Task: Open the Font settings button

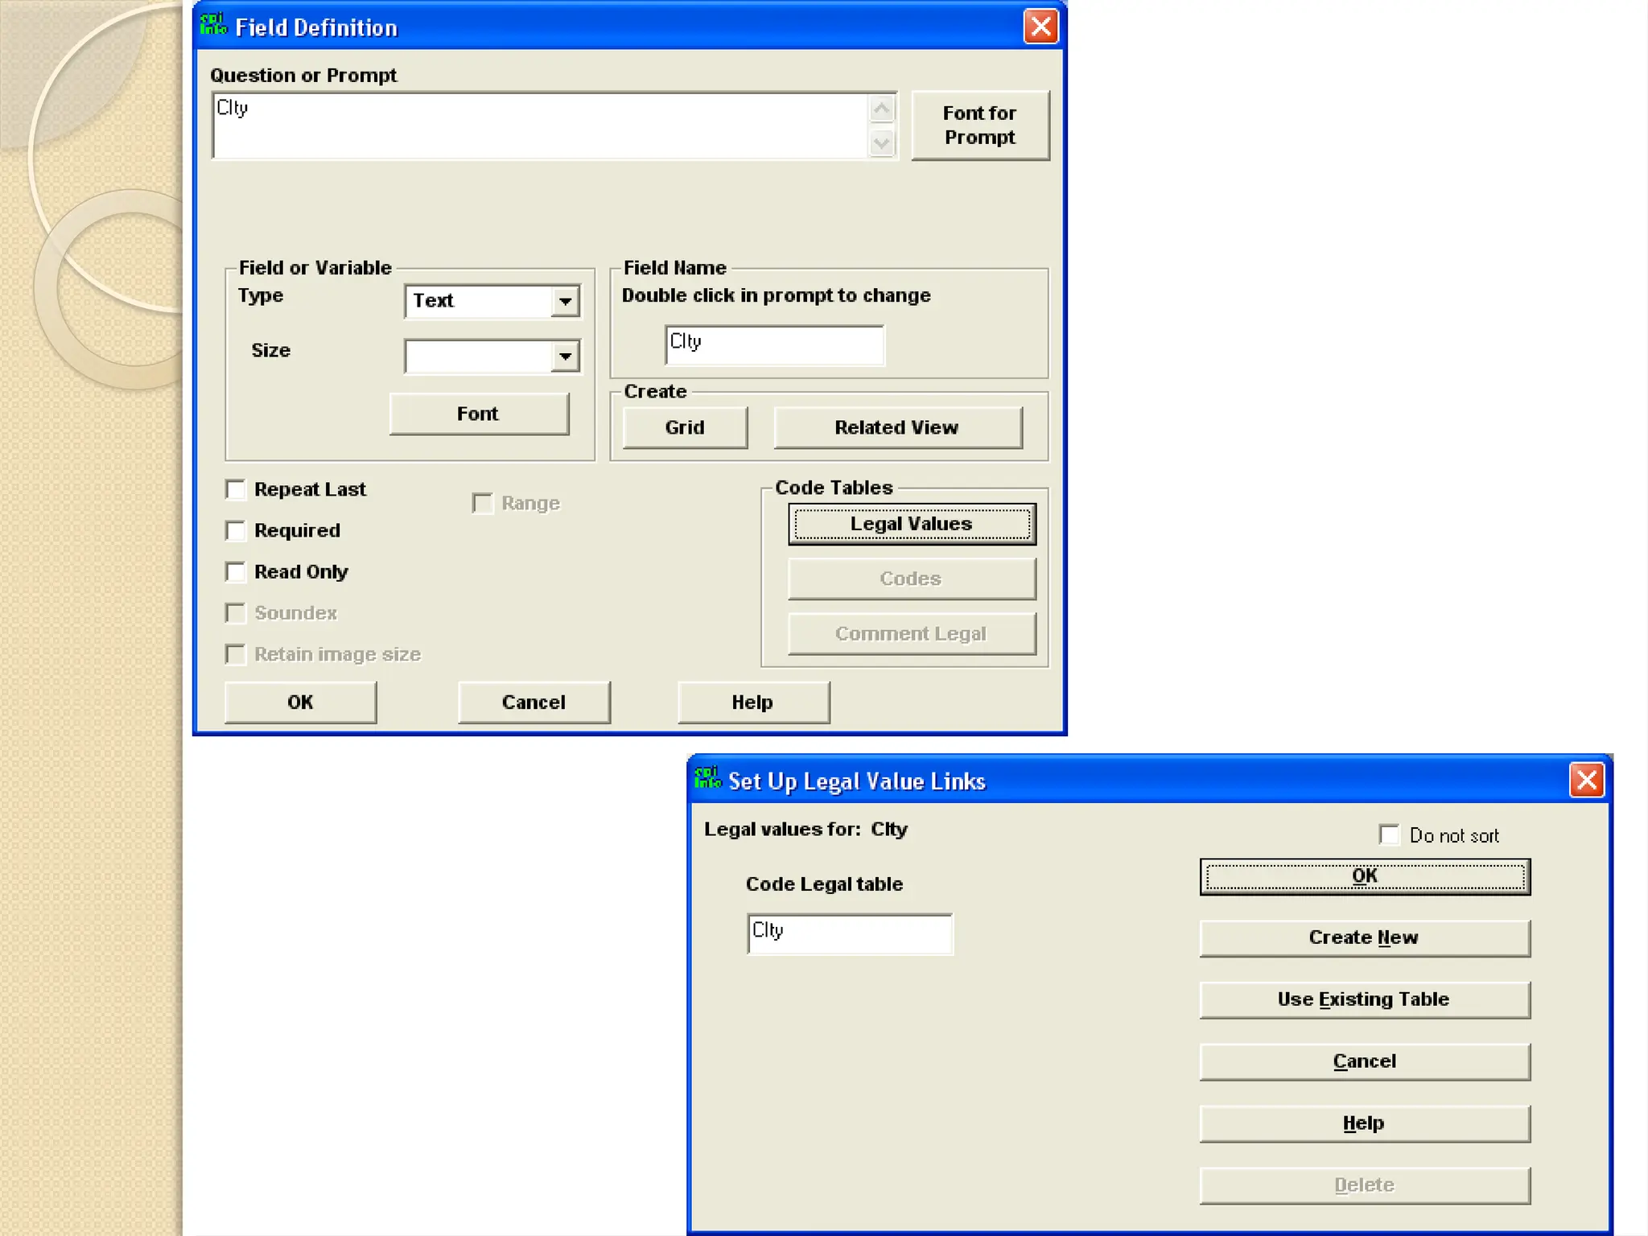Action: point(479,414)
